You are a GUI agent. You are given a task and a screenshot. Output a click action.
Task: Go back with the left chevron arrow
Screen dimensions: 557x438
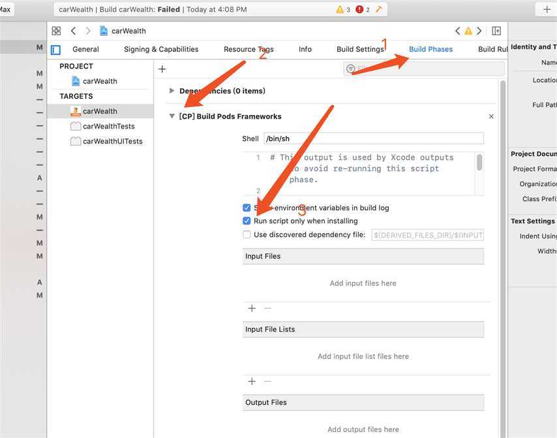click(x=73, y=31)
